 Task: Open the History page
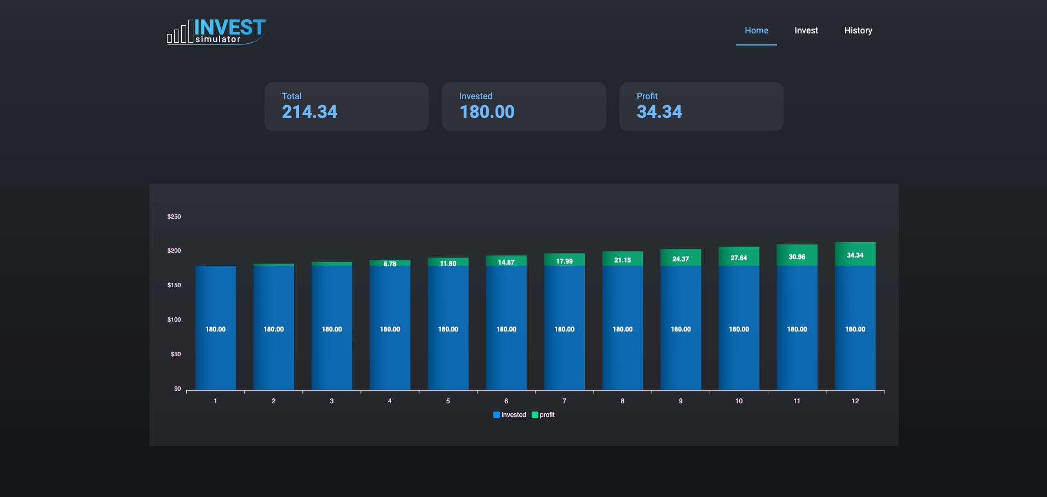[x=858, y=30]
